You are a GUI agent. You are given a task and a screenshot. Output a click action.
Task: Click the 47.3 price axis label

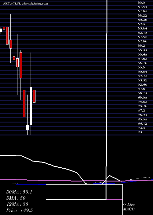coord(142,111)
